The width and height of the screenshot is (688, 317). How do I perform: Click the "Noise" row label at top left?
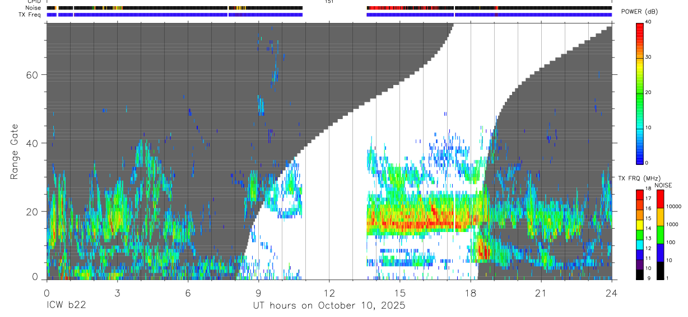(x=34, y=8)
